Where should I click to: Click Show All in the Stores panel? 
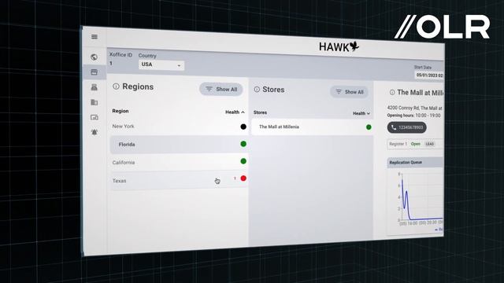pos(349,92)
